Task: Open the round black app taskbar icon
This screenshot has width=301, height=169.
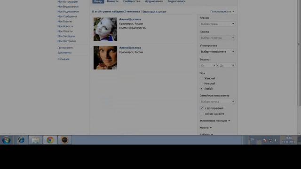Action: point(65,140)
